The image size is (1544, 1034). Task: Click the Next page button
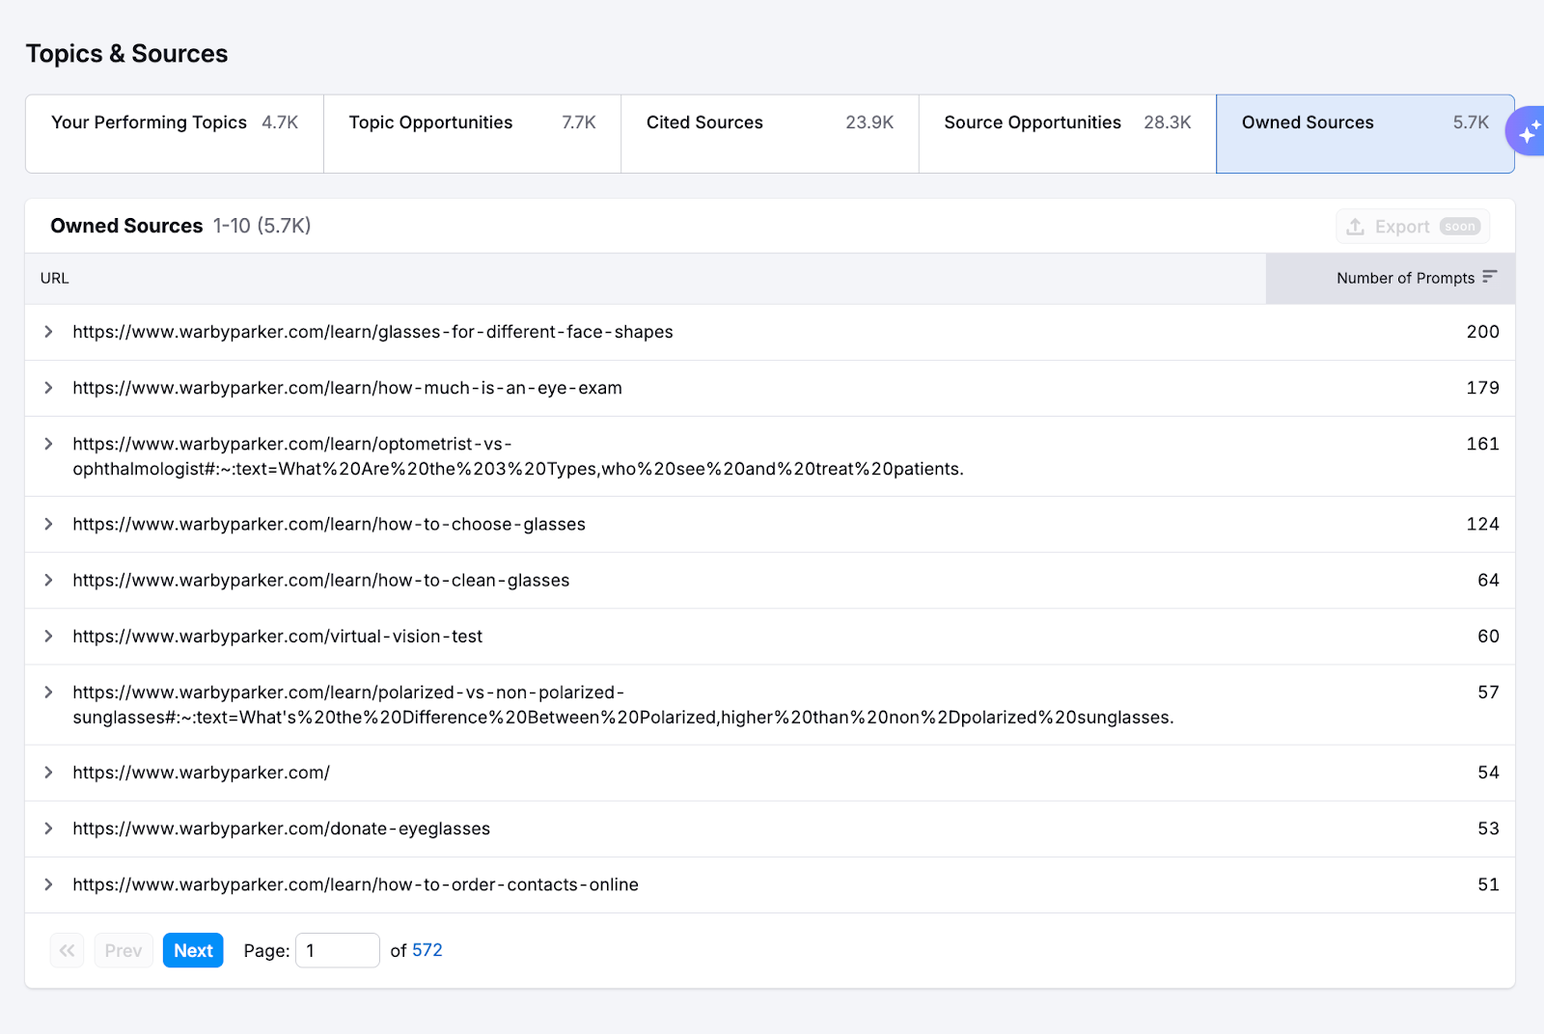tap(193, 950)
